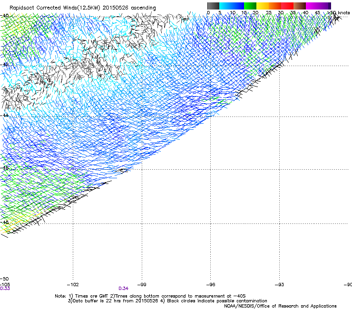Screen dimensions: 352x309
Task: Click the blue 10-15 knots color segment
Action: (238, 6)
